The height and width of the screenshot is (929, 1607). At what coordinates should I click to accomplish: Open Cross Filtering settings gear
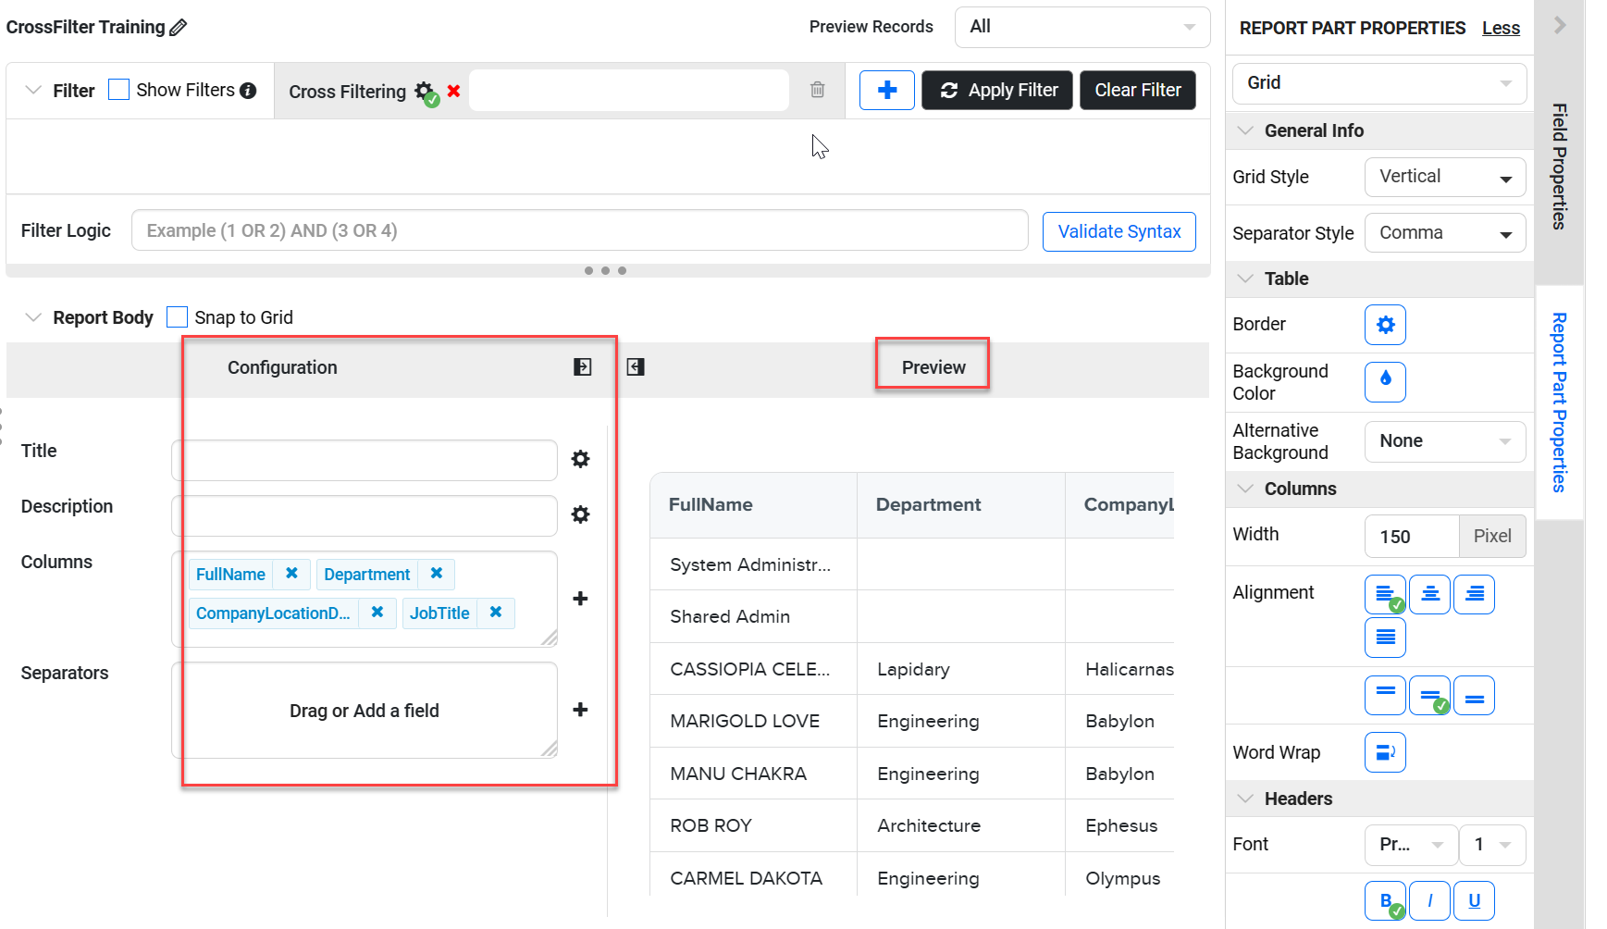[425, 91]
